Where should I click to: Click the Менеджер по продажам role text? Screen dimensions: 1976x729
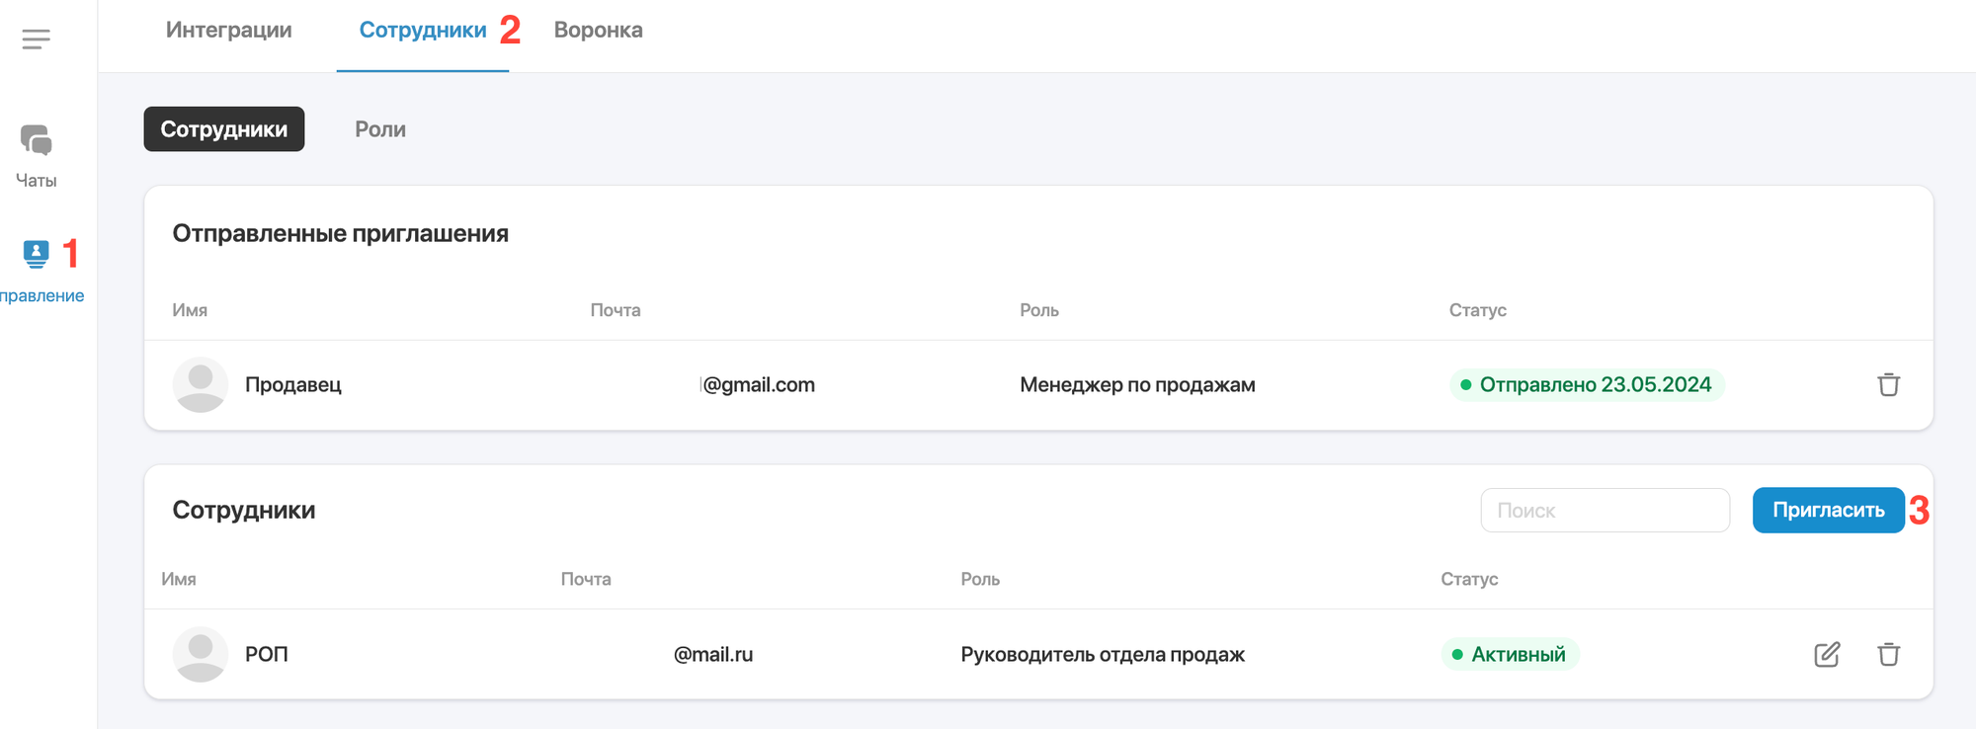tap(1137, 384)
